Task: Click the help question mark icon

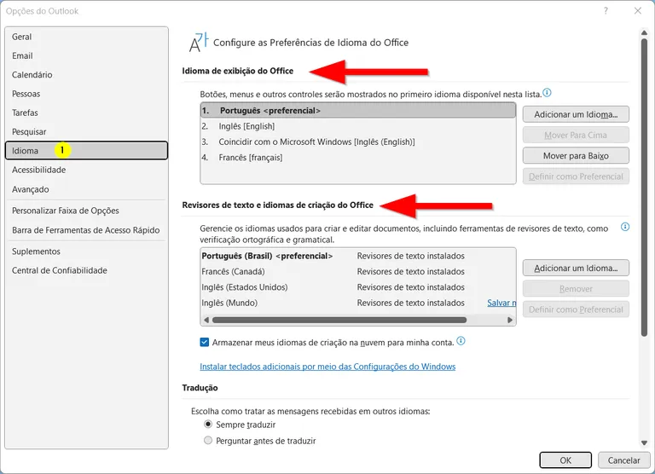Action: click(x=606, y=11)
